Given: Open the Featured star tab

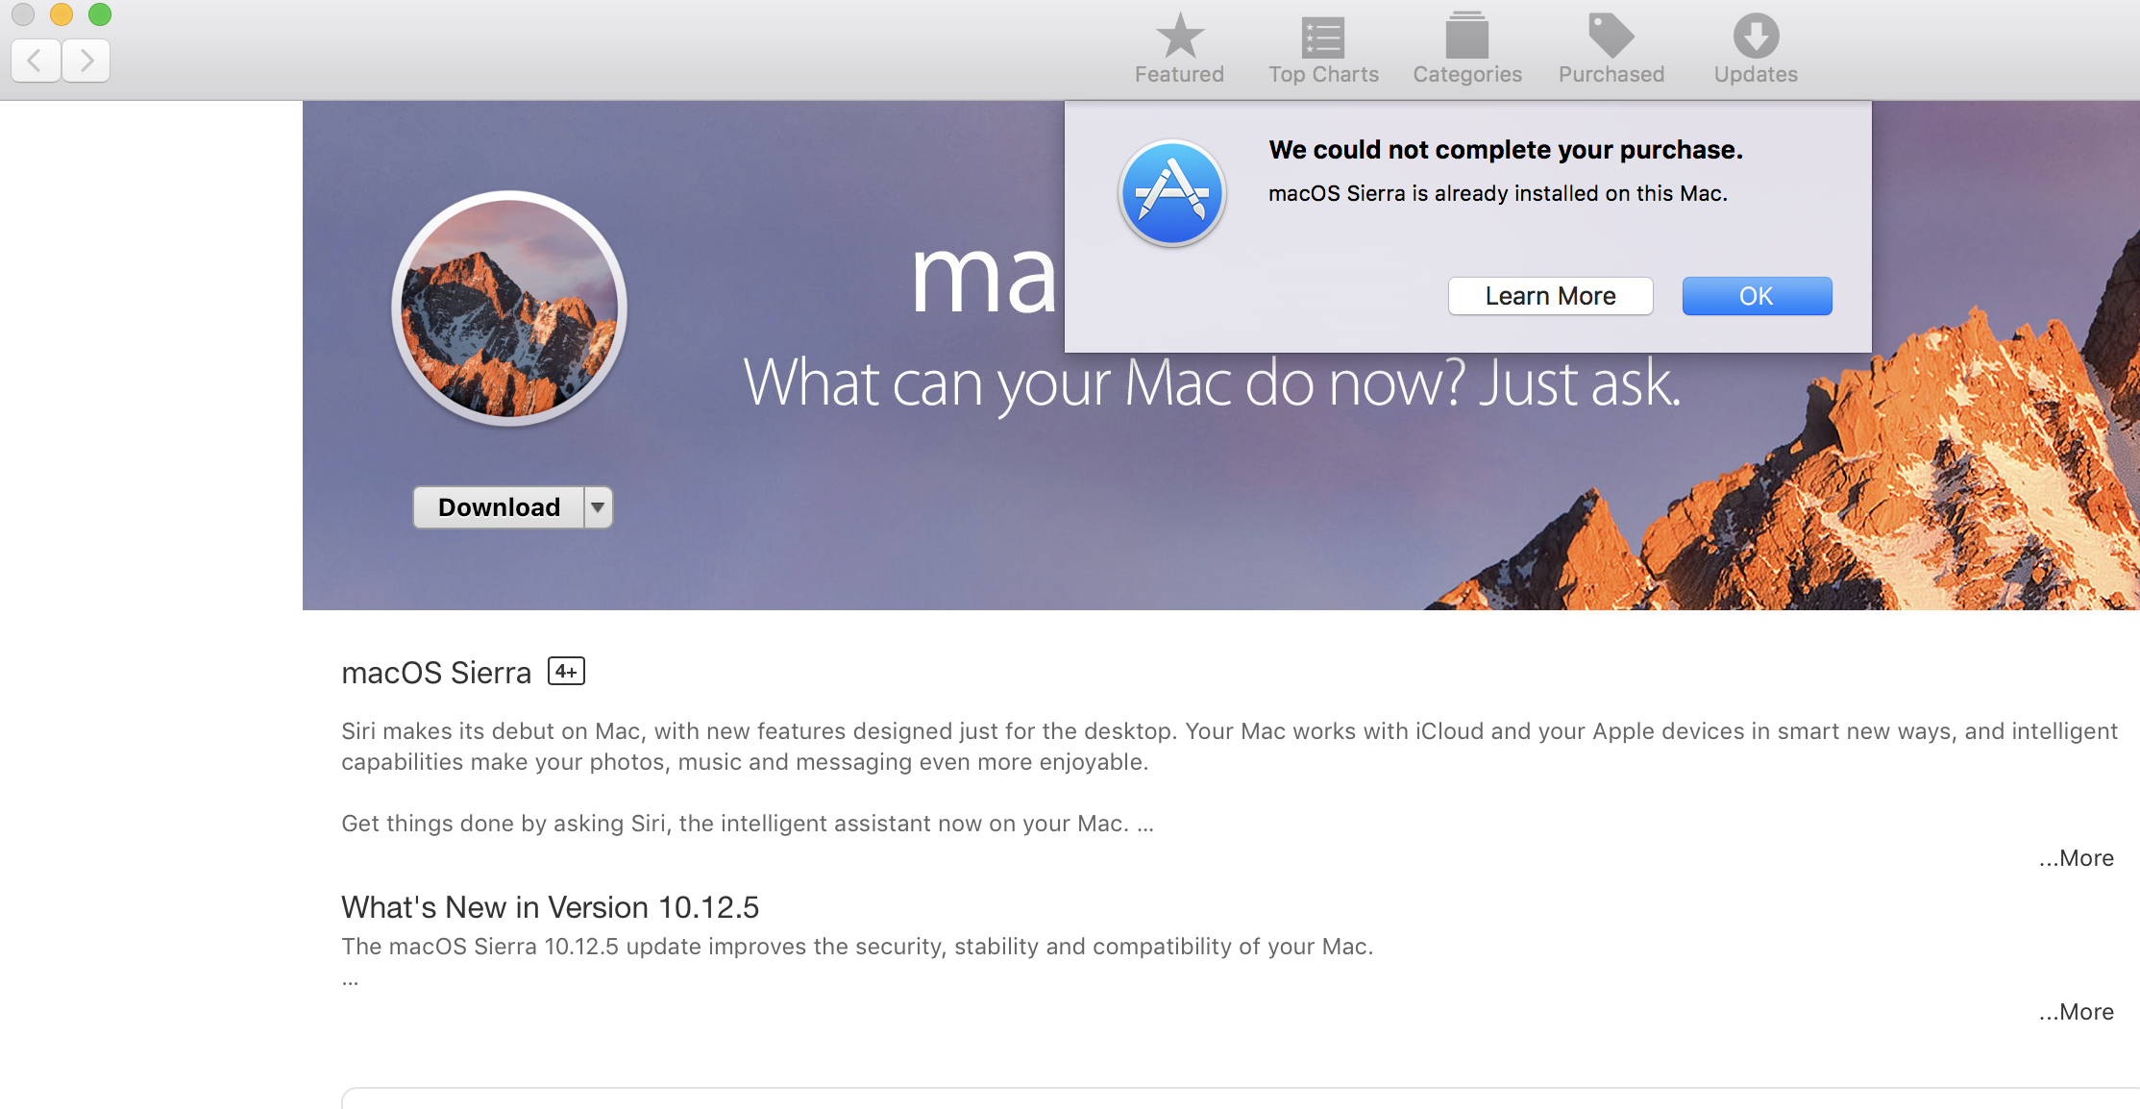Looking at the screenshot, I should click(1179, 49).
